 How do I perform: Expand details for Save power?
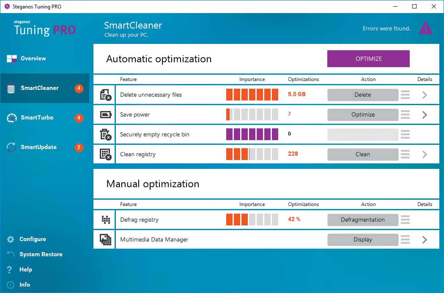[x=425, y=114]
